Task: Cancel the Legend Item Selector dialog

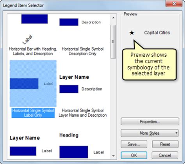Action: (x=165, y=155)
